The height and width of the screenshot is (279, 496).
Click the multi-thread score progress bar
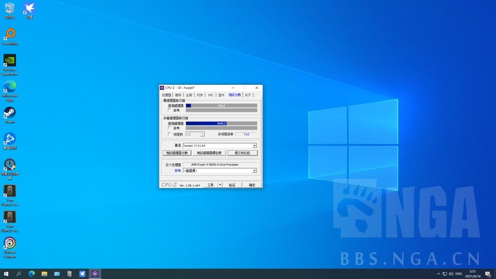(221, 124)
